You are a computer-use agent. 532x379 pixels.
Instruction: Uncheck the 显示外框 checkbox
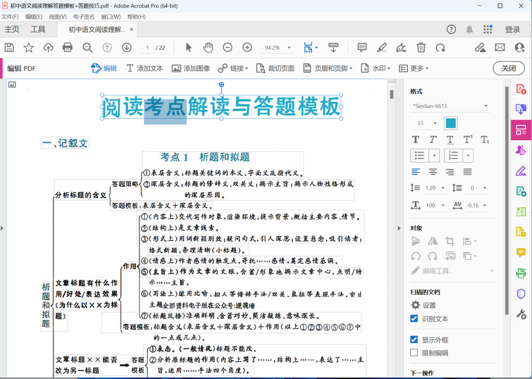tap(414, 339)
